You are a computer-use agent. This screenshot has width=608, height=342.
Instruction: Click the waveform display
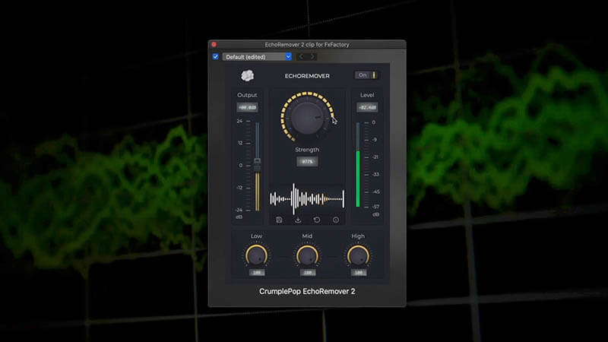307,199
